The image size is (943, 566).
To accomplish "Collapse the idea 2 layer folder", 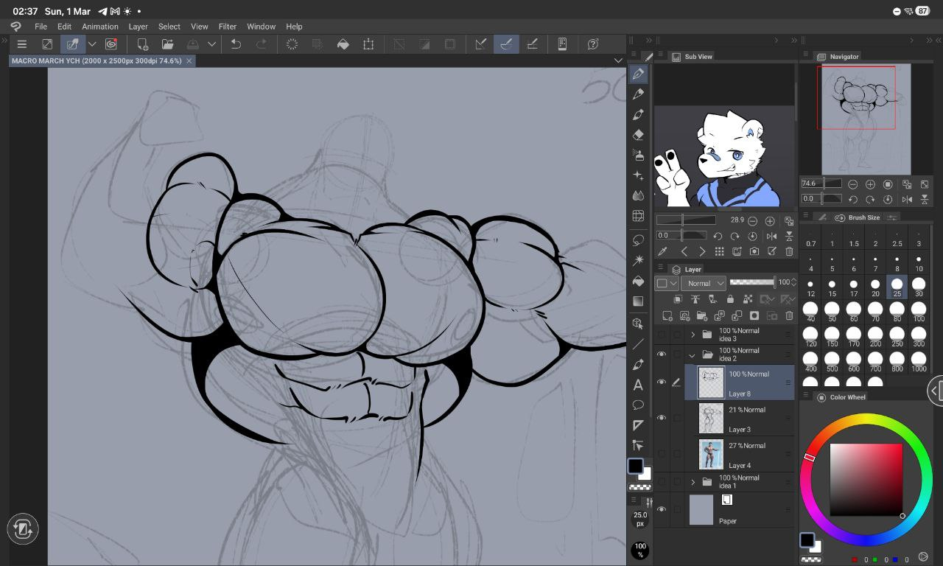I will click(693, 354).
